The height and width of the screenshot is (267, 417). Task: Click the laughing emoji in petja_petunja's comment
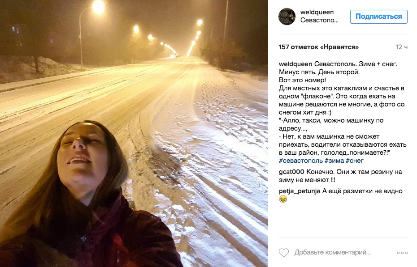(x=283, y=199)
